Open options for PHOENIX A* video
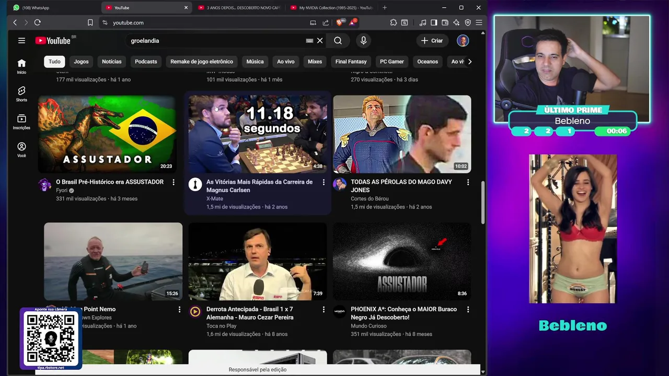This screenshot has width=669, height=376. click(468, 310)
